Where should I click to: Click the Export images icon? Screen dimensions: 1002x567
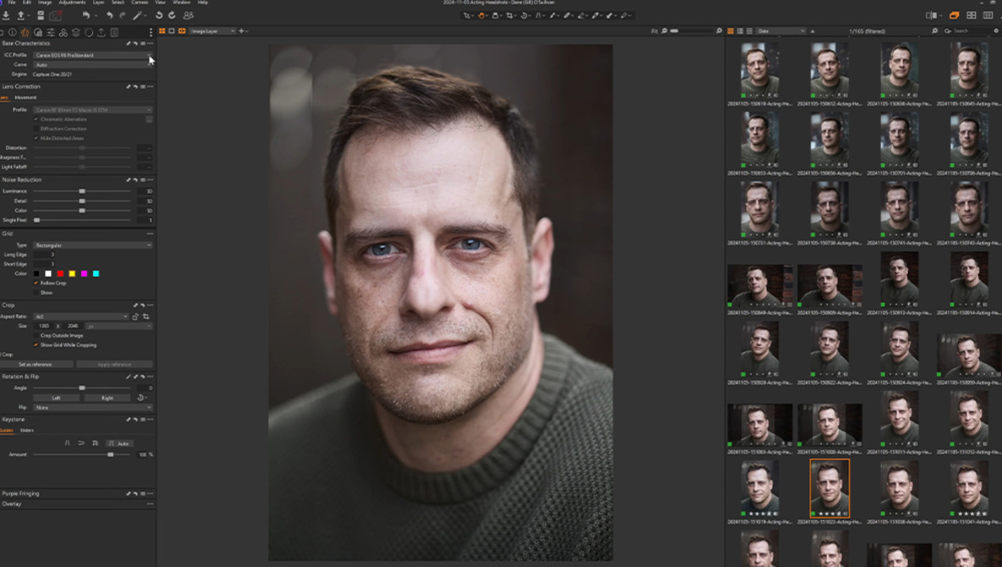tap(22, 15)
